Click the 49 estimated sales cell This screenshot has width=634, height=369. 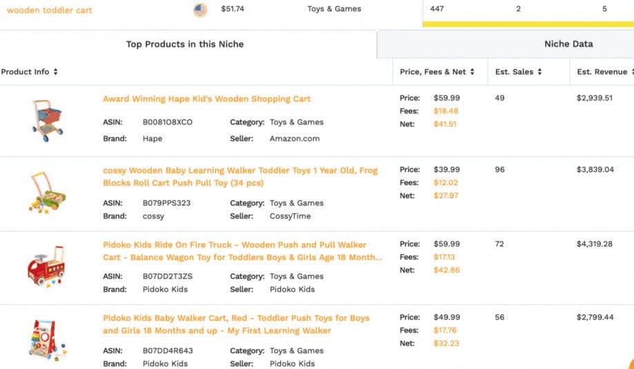[x=499, y=98]
